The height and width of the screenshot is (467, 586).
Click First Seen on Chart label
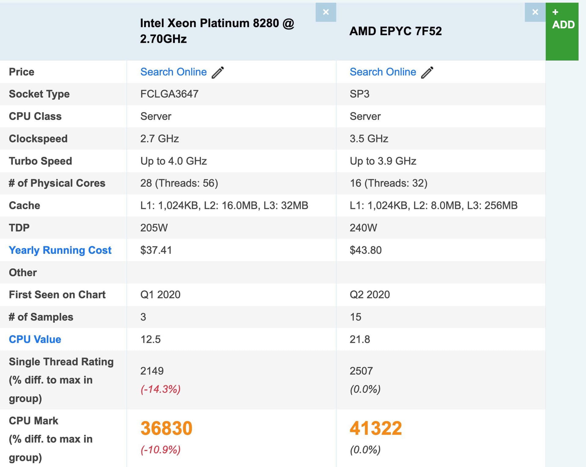[57, 295]
